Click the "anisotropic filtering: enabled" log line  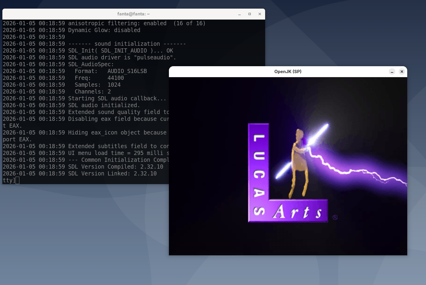pyautogui.click(x=117, y=23)
